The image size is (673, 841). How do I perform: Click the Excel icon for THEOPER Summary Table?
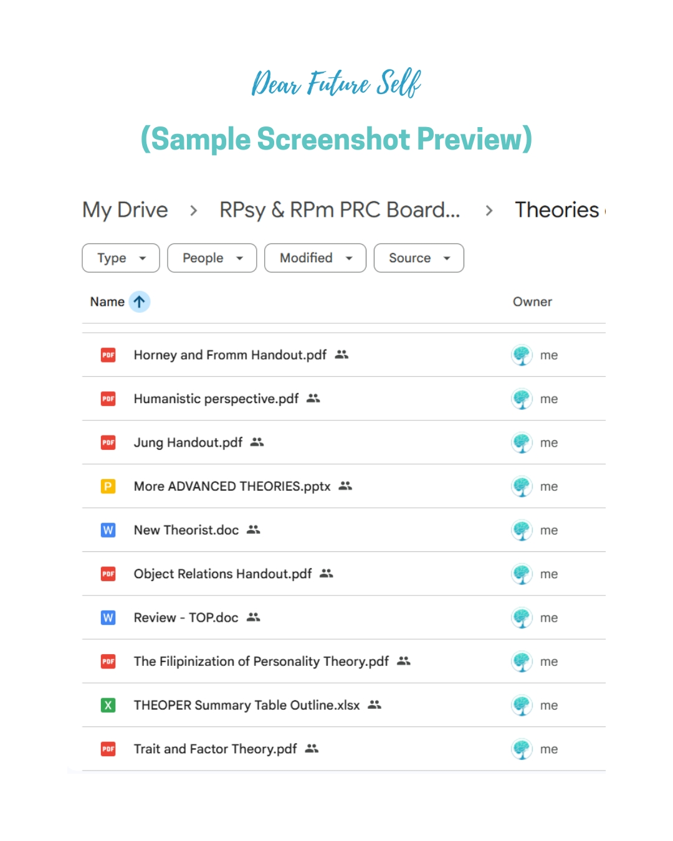[x=108, y=705]
